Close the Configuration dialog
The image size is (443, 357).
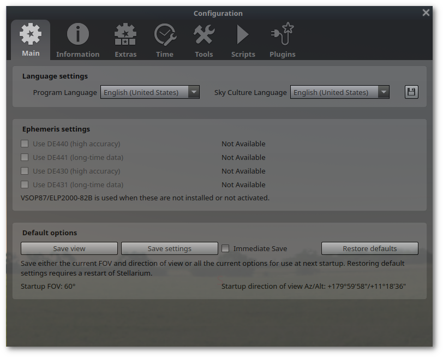(426, 13)
